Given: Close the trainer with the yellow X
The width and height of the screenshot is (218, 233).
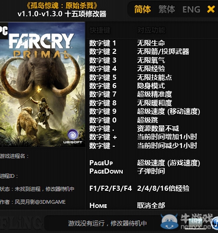Looking at the screenshot, I should click(211, 9).
